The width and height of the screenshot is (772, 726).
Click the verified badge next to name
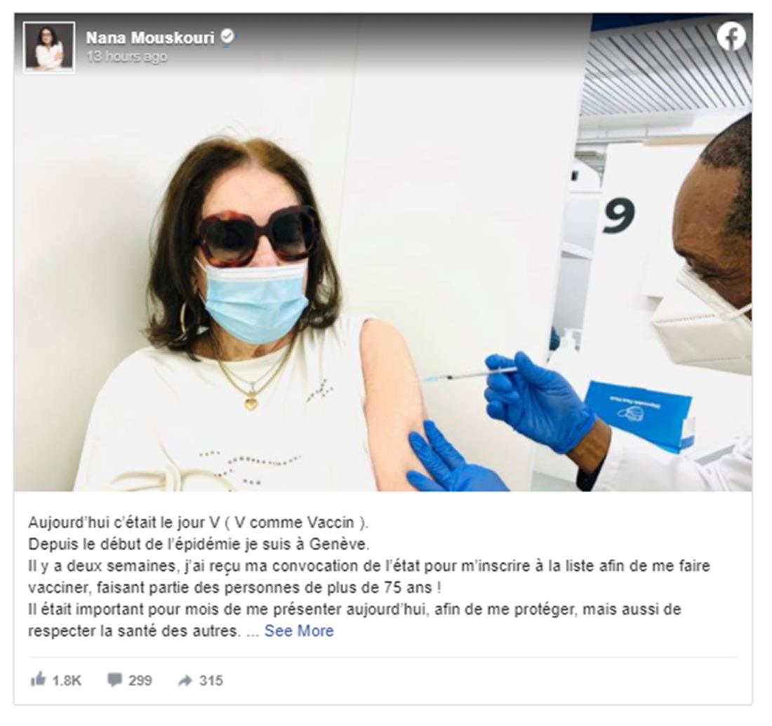coord(227,37)
